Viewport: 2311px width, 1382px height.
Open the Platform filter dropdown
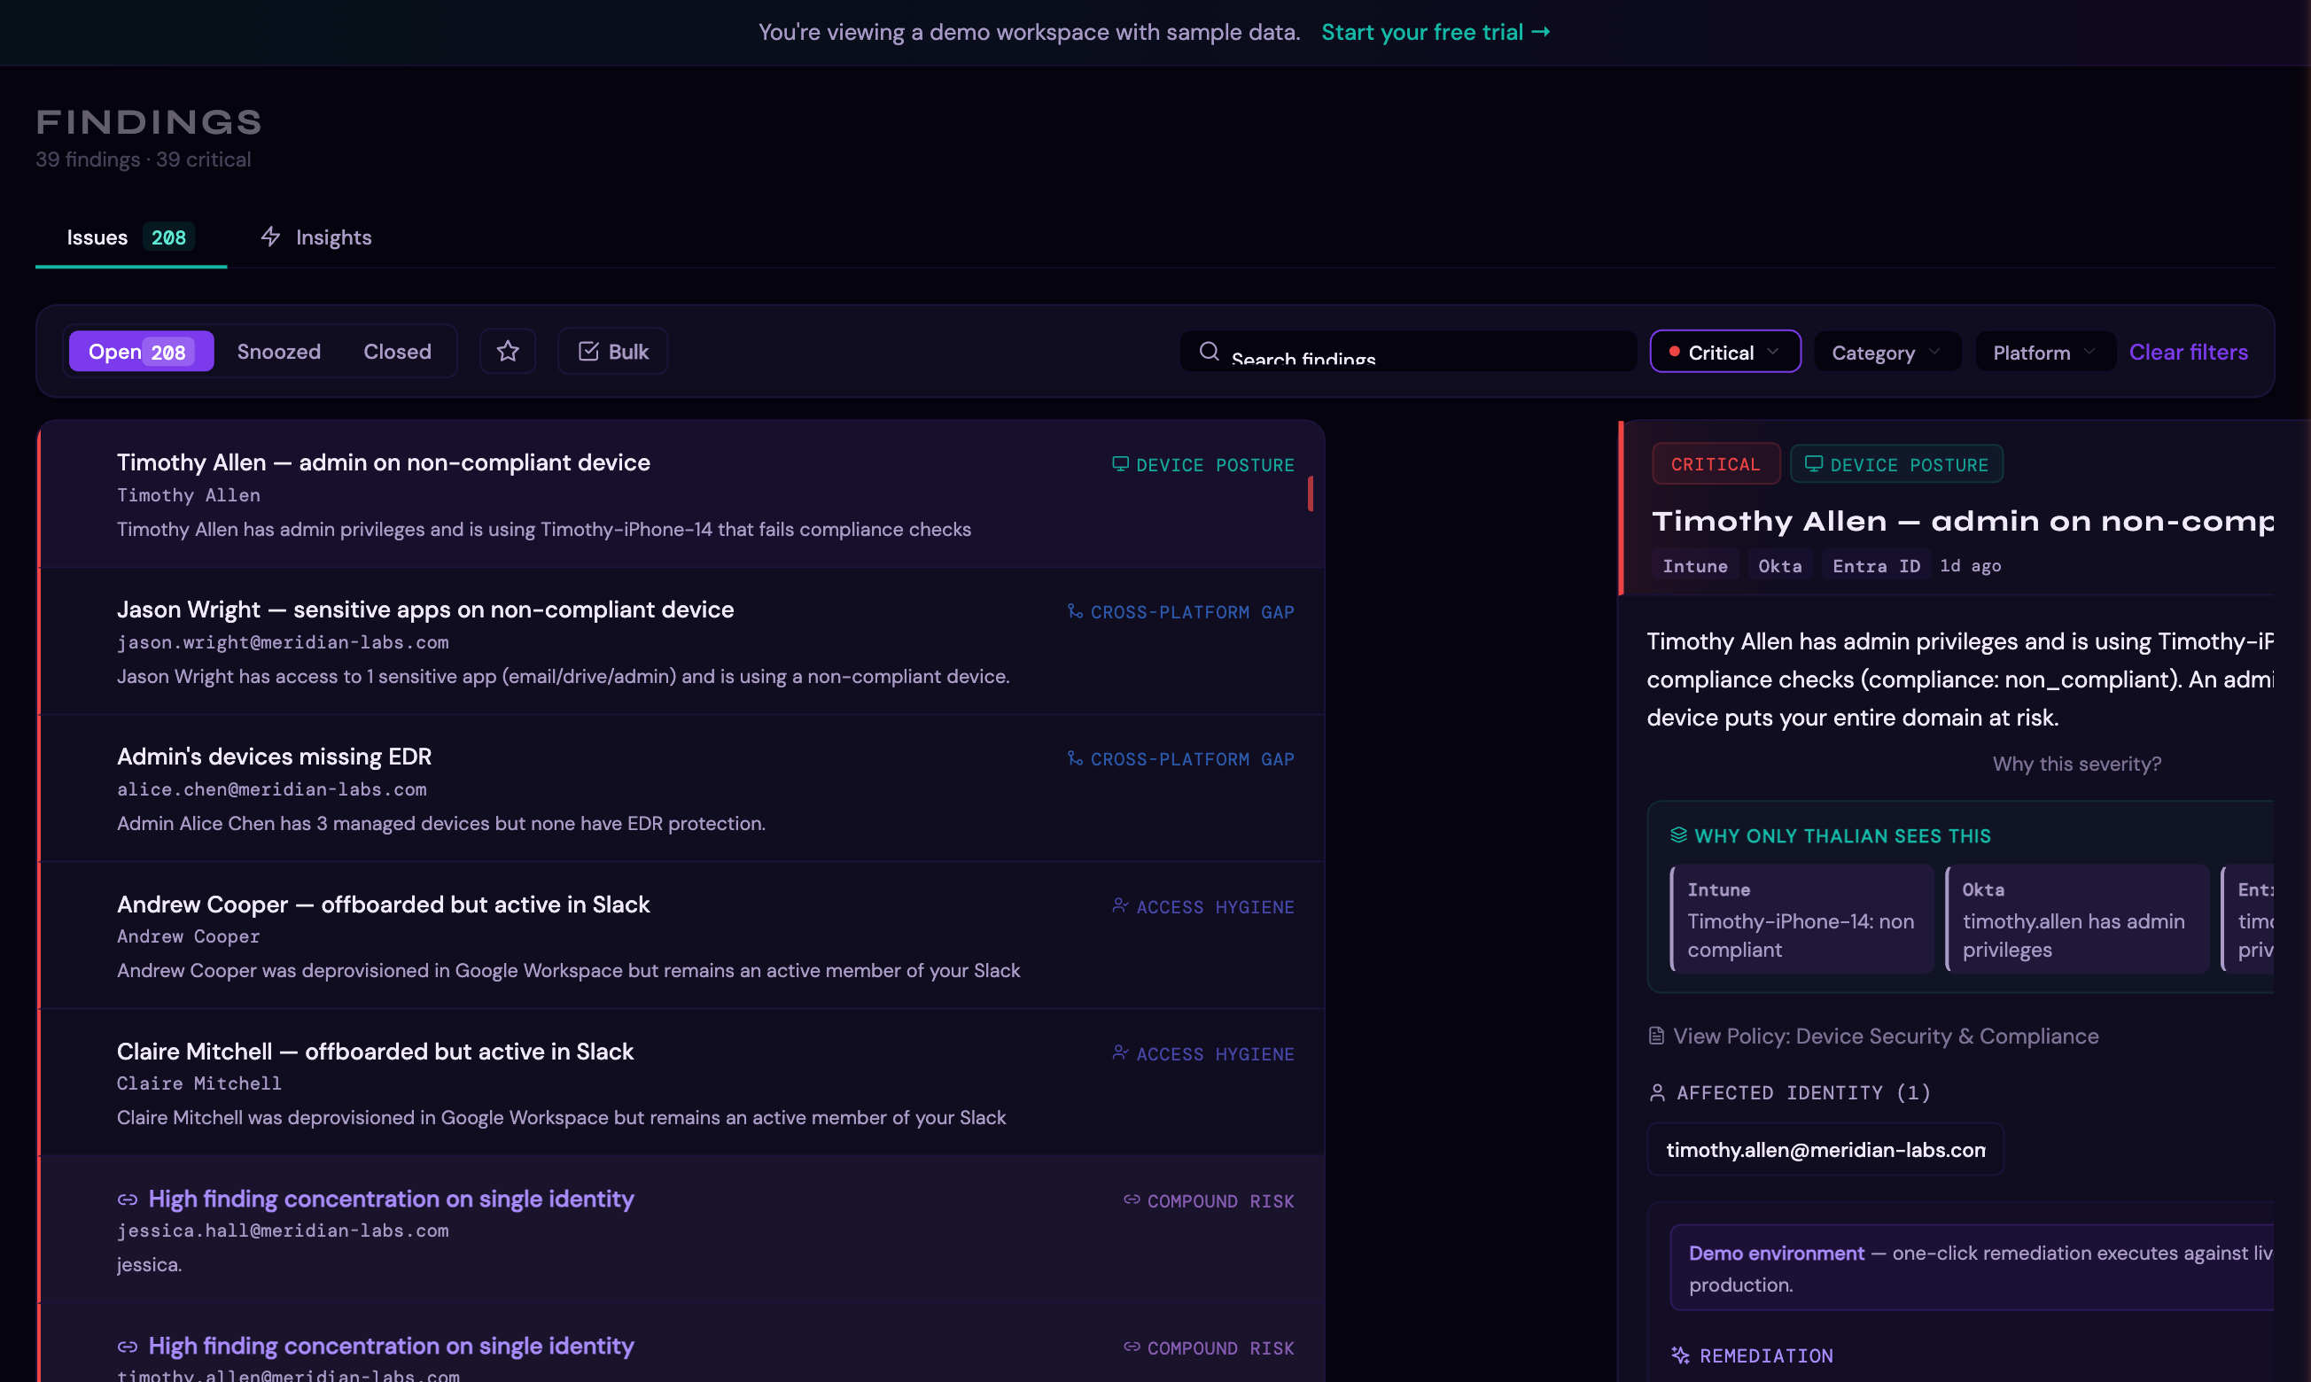point(2044,352)
